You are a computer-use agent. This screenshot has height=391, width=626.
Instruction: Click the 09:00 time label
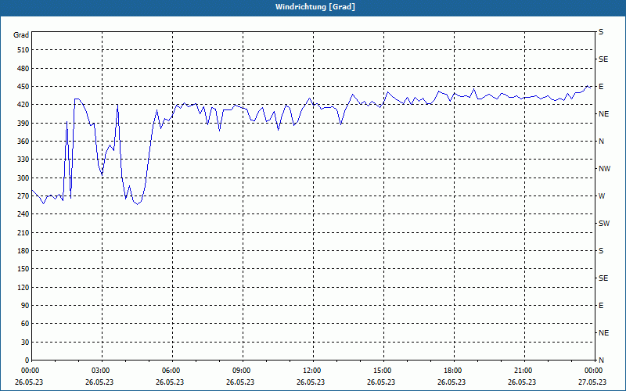click(x=243, y=371)
